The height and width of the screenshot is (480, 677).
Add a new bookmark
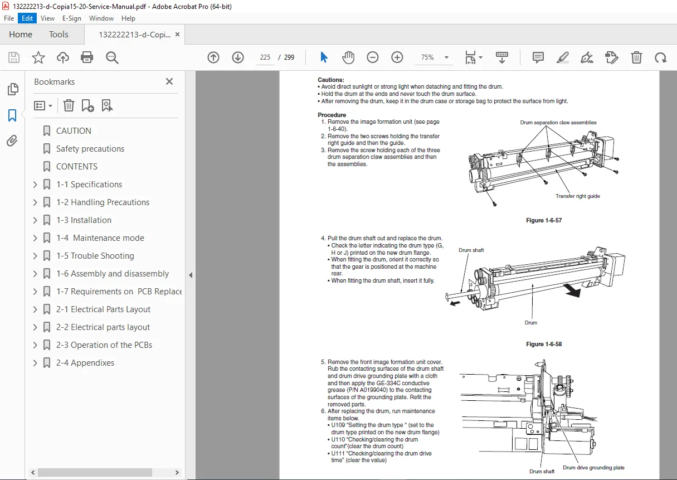[87, 105]
